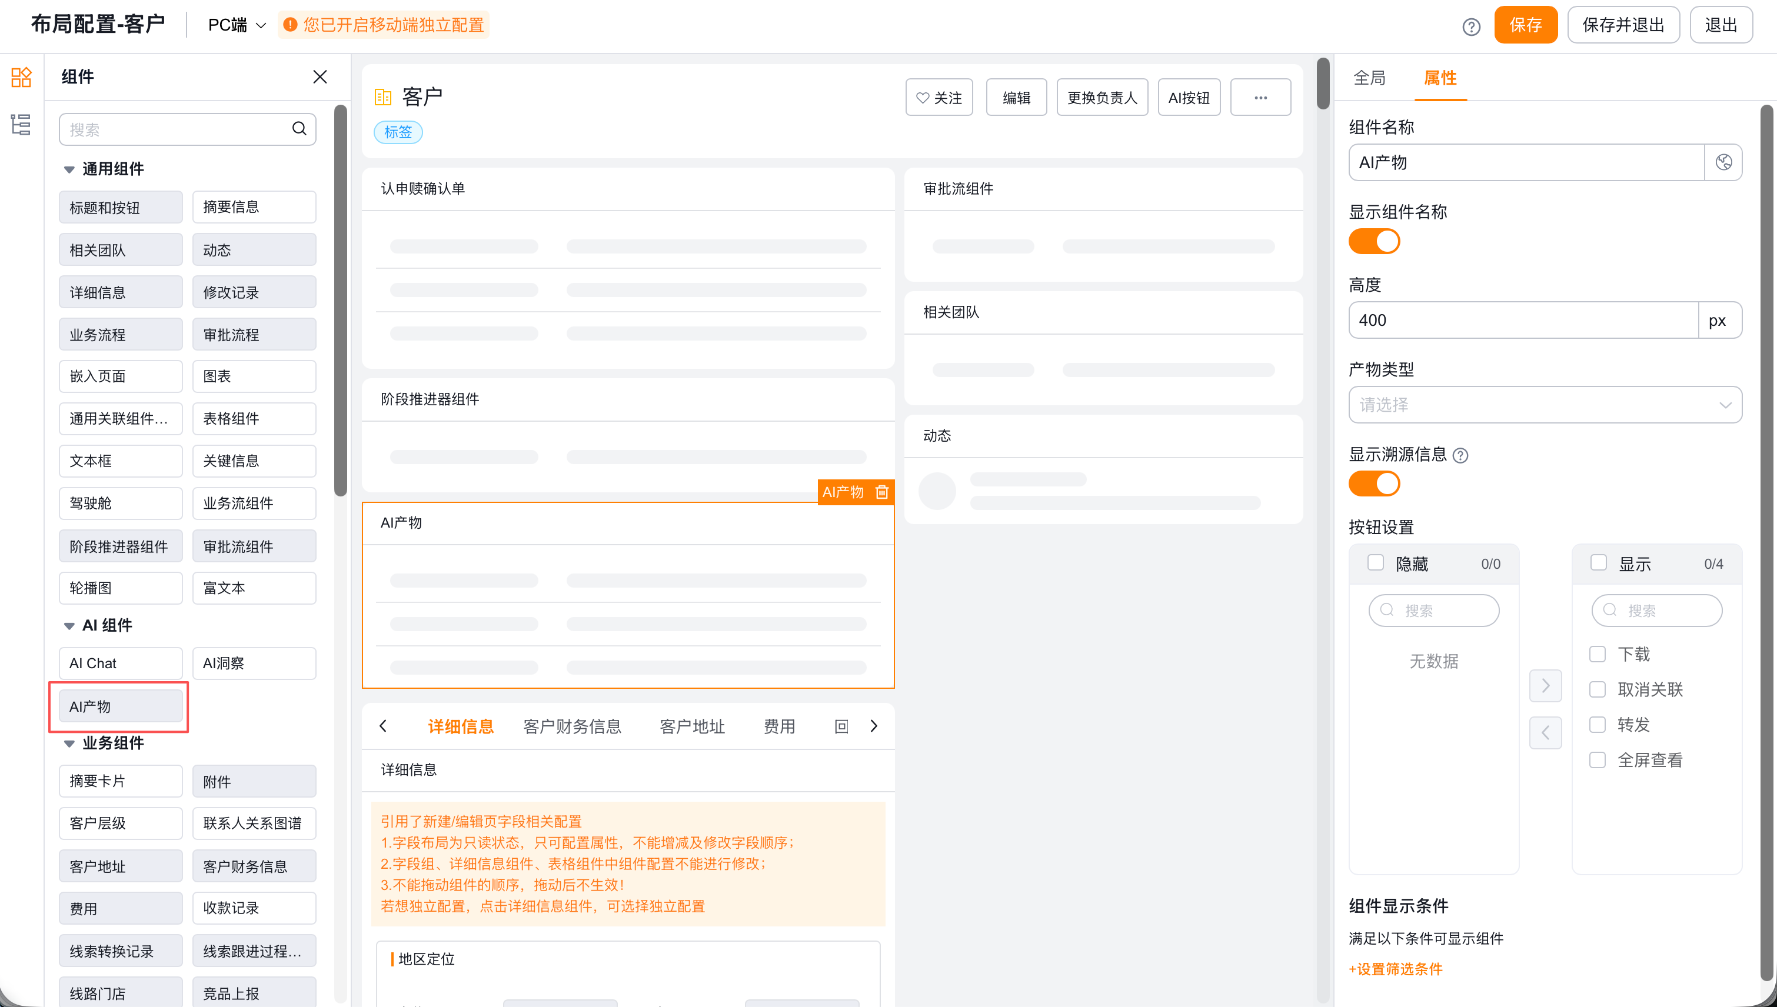Click search icon in 隐藏 list
The width and height of the screenshot is (1777, 1007).
tap(1387, 610)
